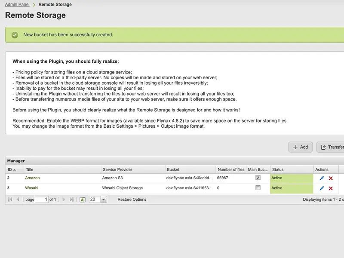The width and height of the screenshot is (344, 258).
Task: Click the Active status of Amazon
Action: (x=292, y=178)
